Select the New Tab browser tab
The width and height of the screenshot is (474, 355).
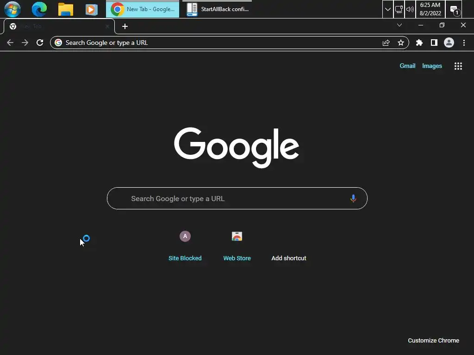(59, 26)
